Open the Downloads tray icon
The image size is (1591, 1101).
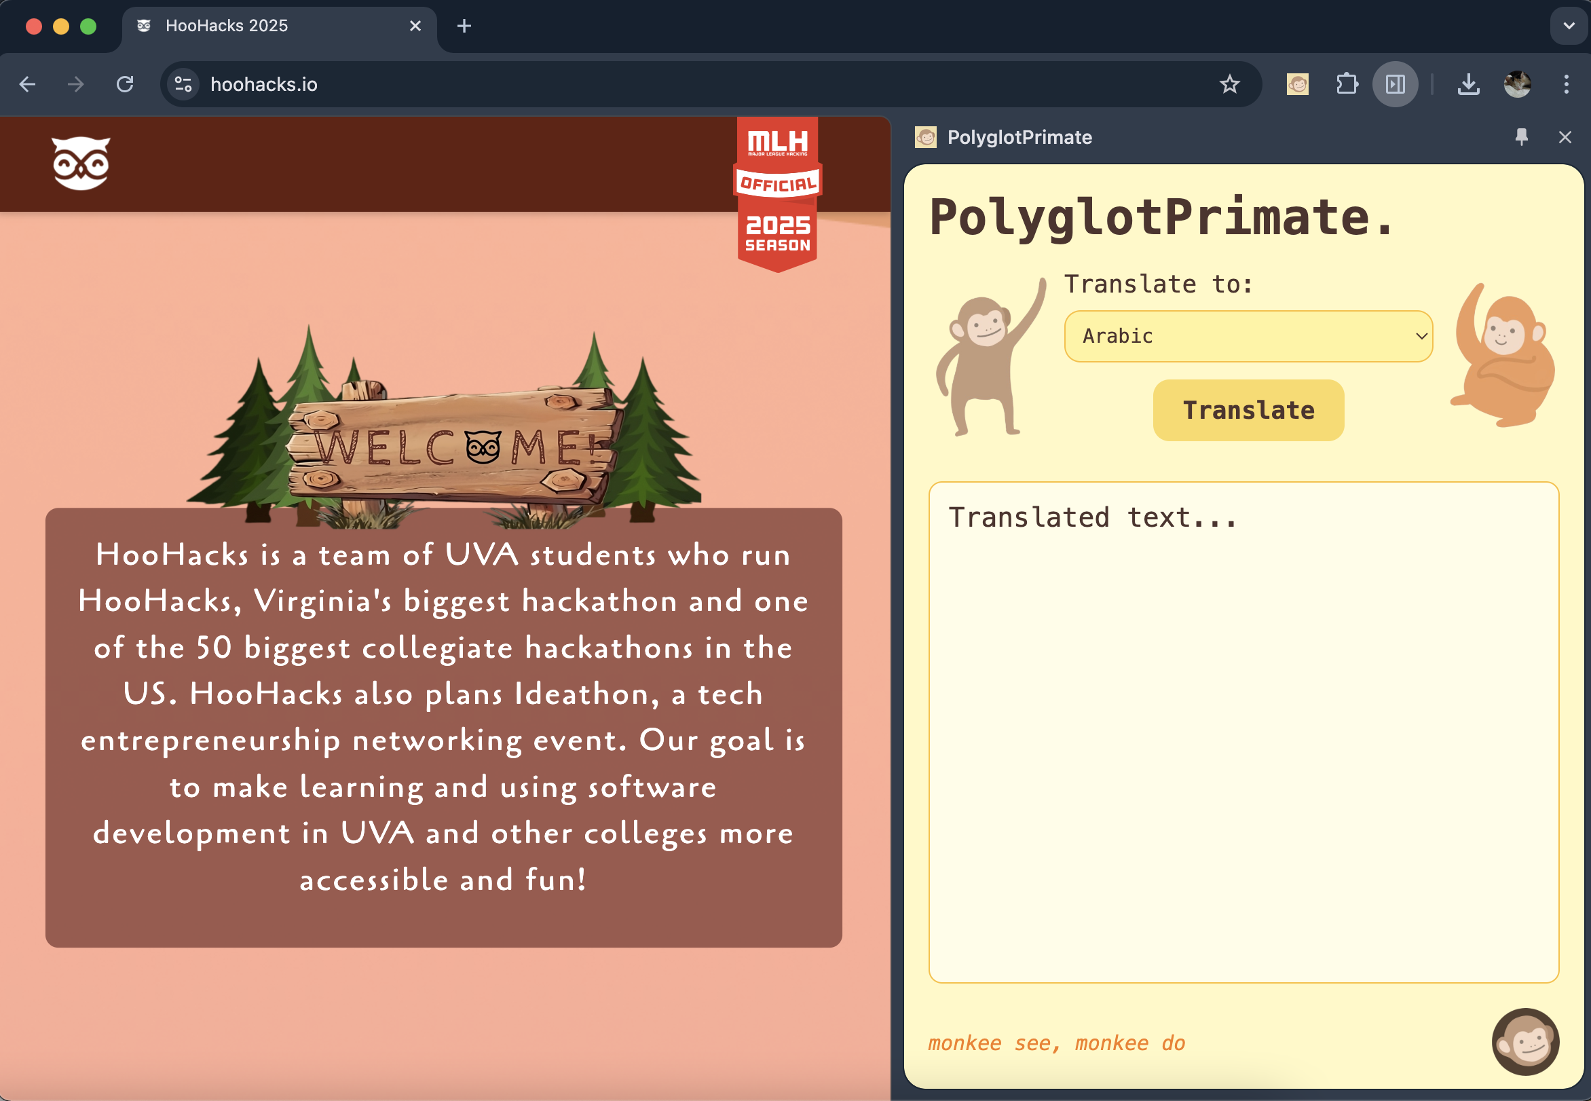click(1468, 84)
